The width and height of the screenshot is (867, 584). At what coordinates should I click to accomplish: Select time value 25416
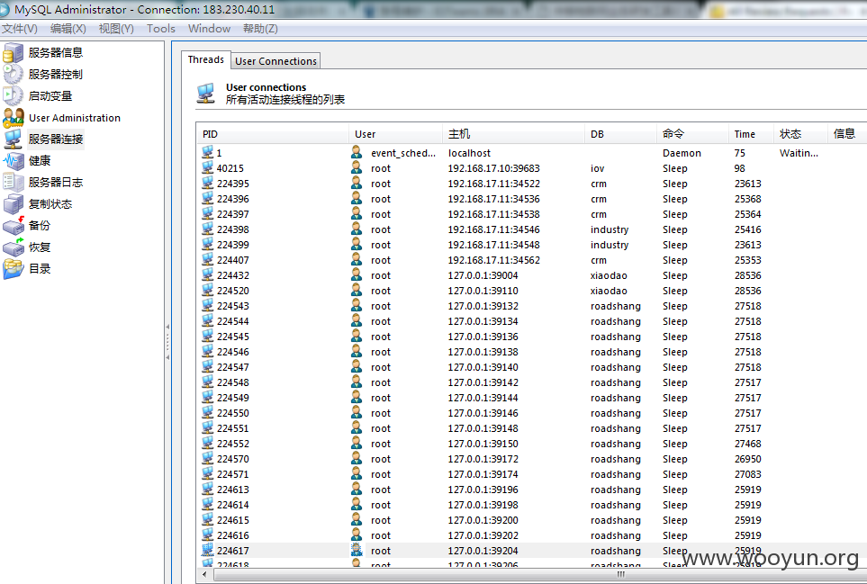pyautogui.click(x=747, y=229)
